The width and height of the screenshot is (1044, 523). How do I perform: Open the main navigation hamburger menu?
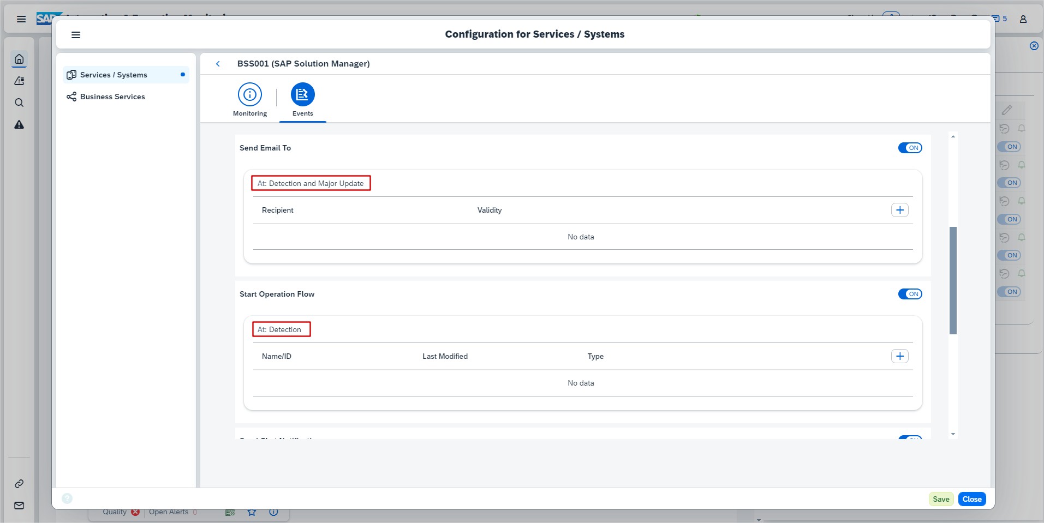[21, 19]
